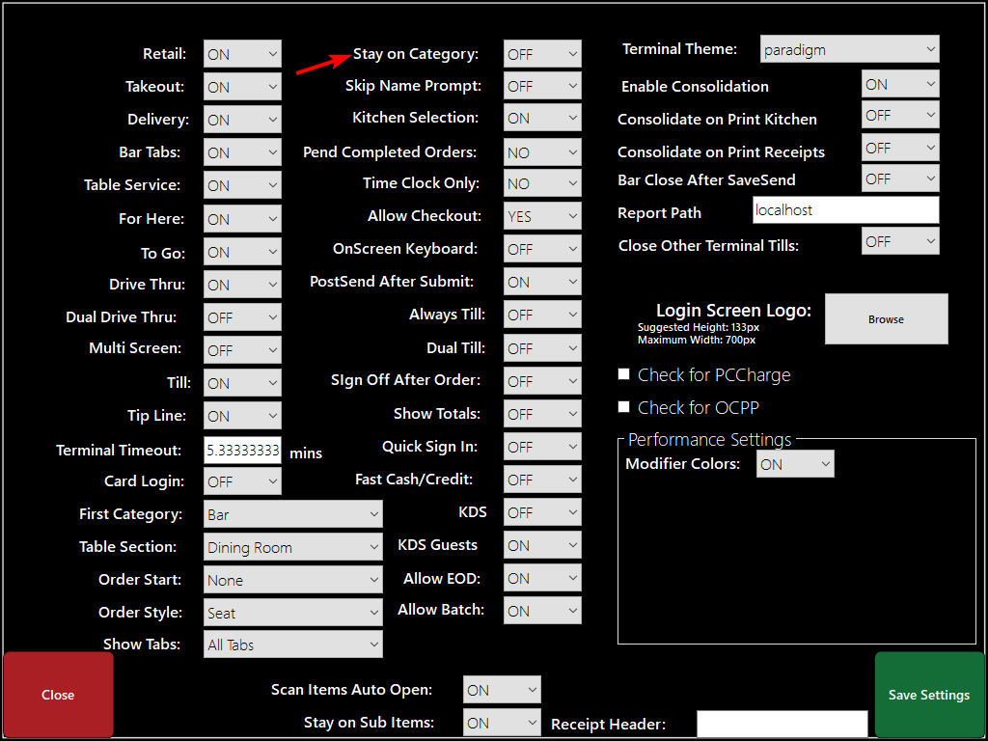Open the Time Clock Only dropdown

tap(542, 183)
